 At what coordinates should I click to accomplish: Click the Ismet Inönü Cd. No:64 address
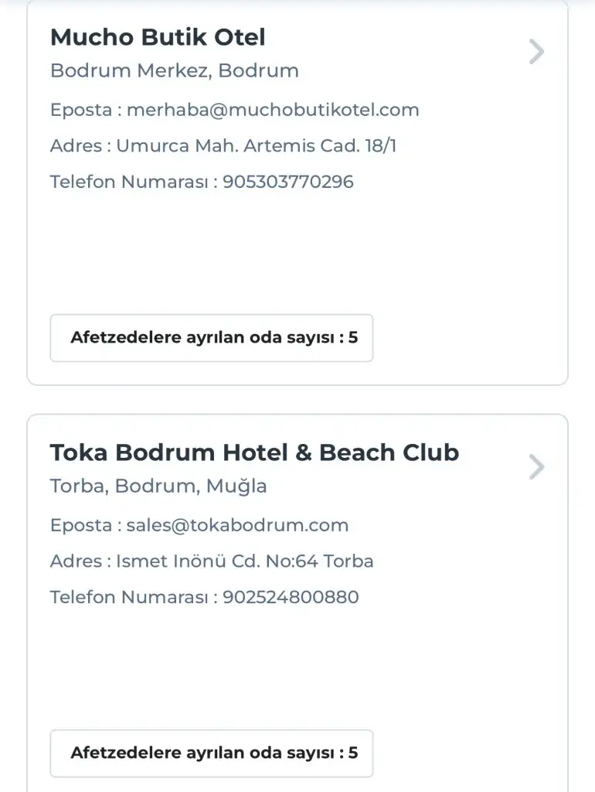[x=245, y=562]
